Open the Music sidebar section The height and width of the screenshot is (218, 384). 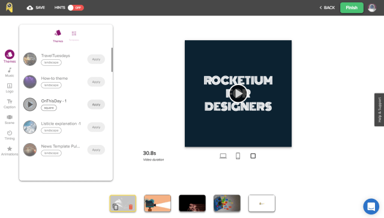10,72
